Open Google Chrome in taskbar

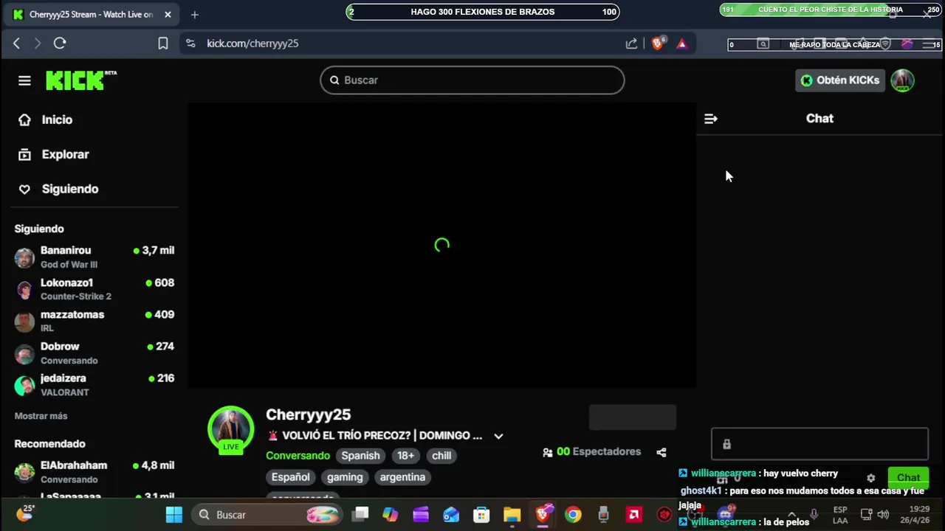coord(573,515)
